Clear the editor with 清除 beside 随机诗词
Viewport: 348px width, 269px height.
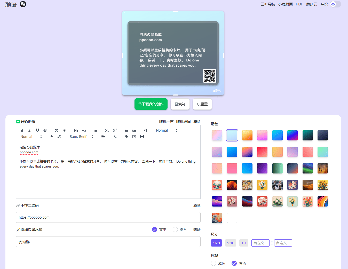pyautogui.click(x=197, y=122)
